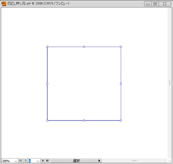
Task: Open the artboard number dropdown
Action: tap(38, 161)
